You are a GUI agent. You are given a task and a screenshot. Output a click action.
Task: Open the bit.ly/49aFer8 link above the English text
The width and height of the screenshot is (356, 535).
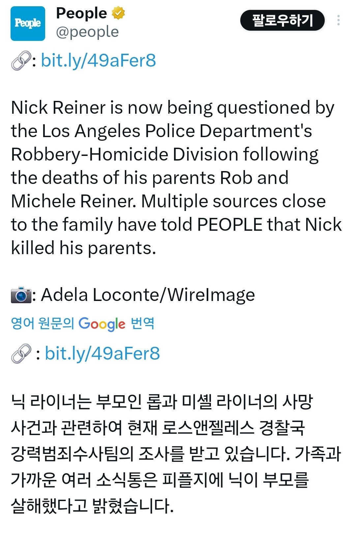pyautogui.click(x=98, y=61)
